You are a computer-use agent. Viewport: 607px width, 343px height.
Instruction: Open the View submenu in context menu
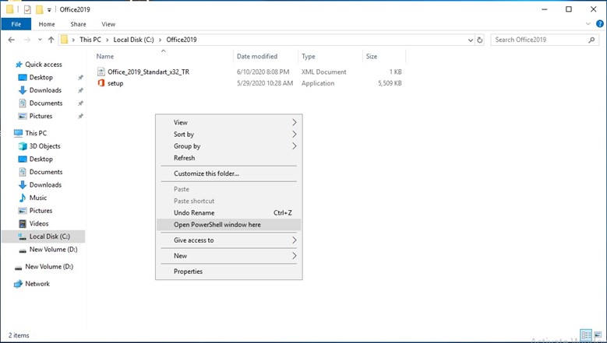click(x=229, y=122)
